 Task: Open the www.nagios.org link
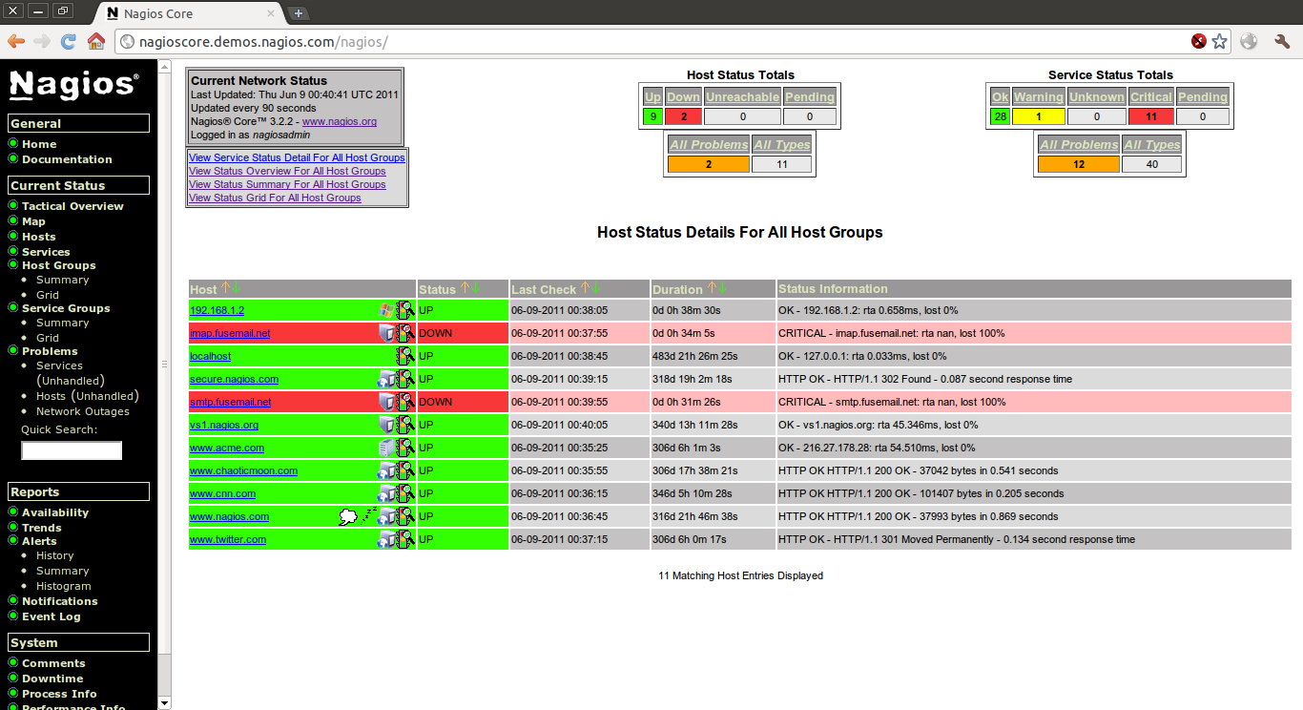pos(340,121)
